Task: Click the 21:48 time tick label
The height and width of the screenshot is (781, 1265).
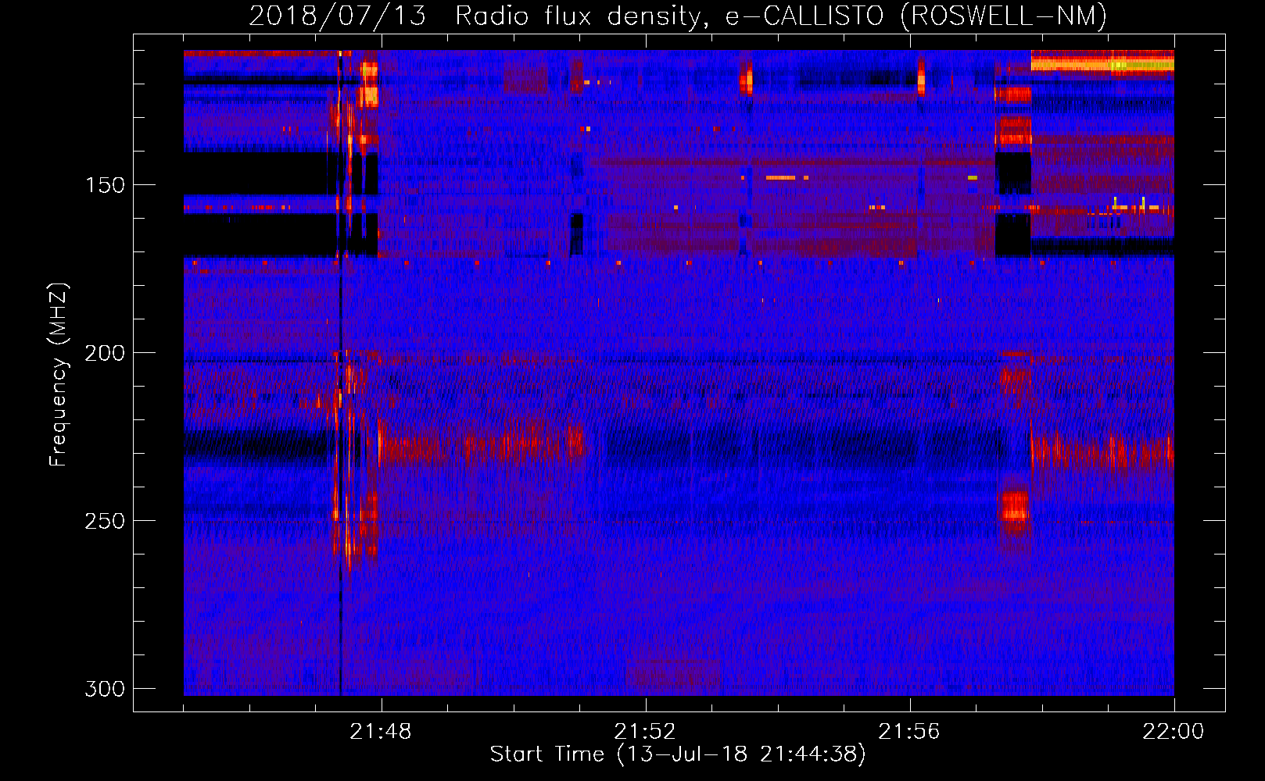Action: [x=381, y=732]
